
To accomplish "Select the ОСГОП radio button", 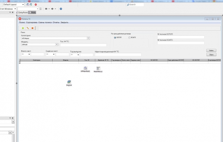I will point(115,38).
